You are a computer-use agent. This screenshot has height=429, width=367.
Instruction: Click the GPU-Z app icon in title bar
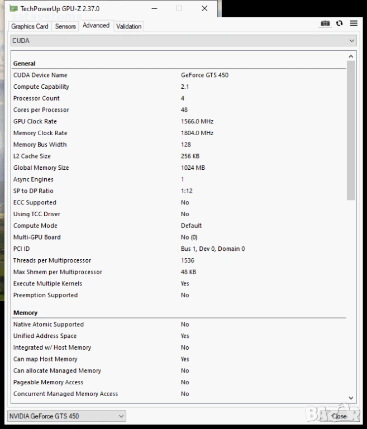tap(13, 8)
